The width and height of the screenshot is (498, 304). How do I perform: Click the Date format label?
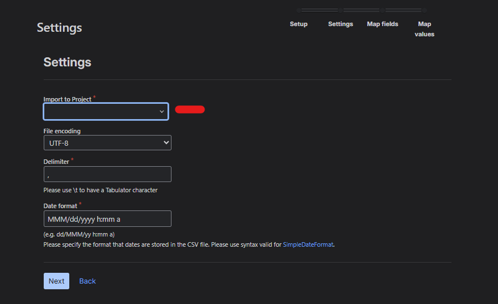60,206
